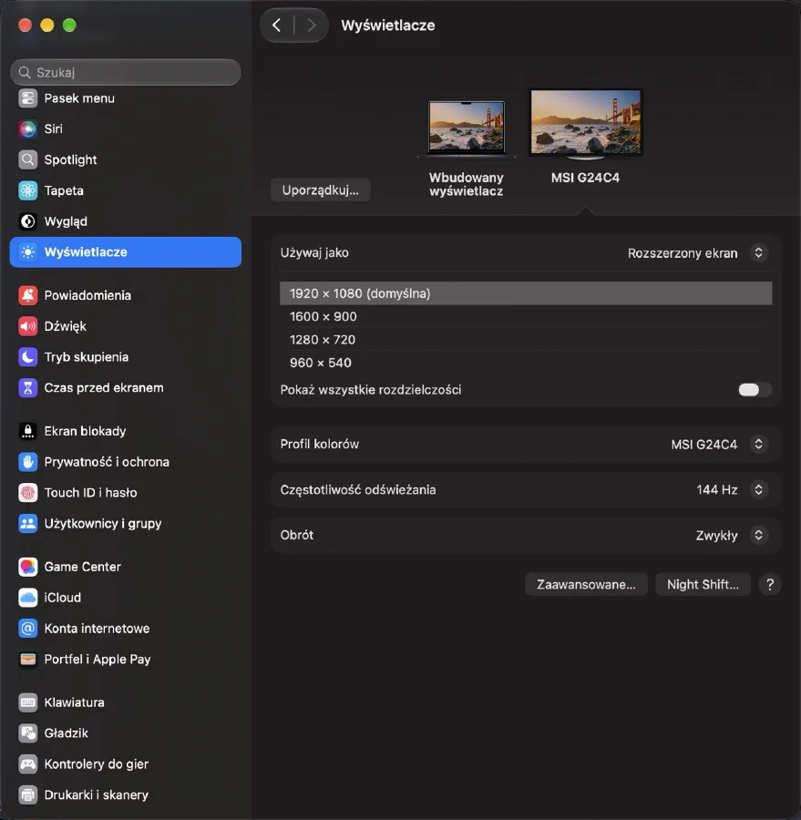Open Pasek menu settings icon
801x820 pixels.
[x=27, y=98]
